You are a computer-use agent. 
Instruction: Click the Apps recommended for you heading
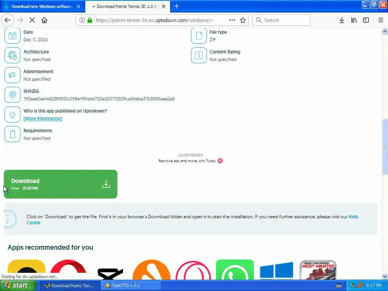tap(50, 247)
